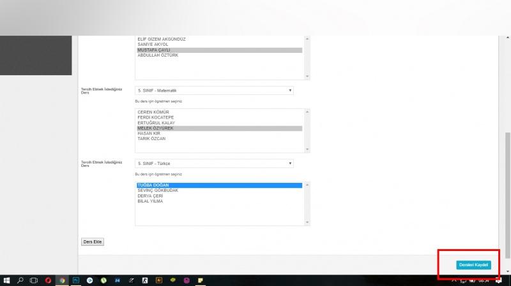
Task: Launch Opera browser from taskbar
Action: tap(48, 280)
